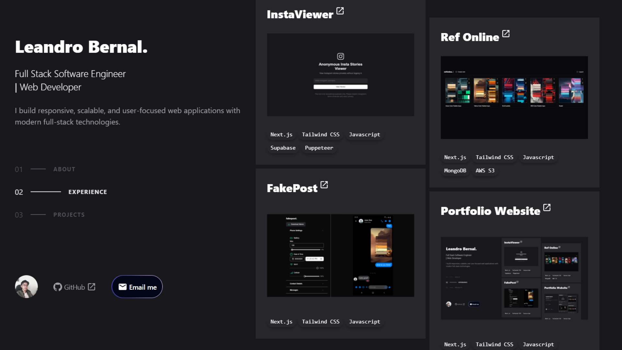The image size is (622, 350).
Task: Click the profile photo thumbnail
Action: click(x=26, y=287)
